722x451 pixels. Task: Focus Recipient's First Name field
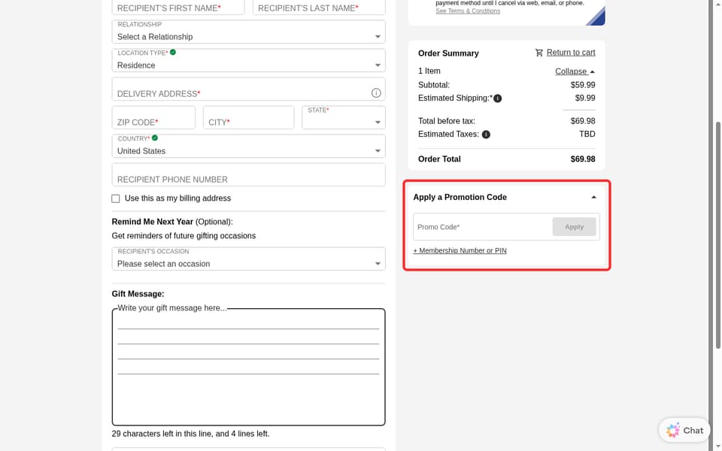pyautogui.click(x=178, y=8)
